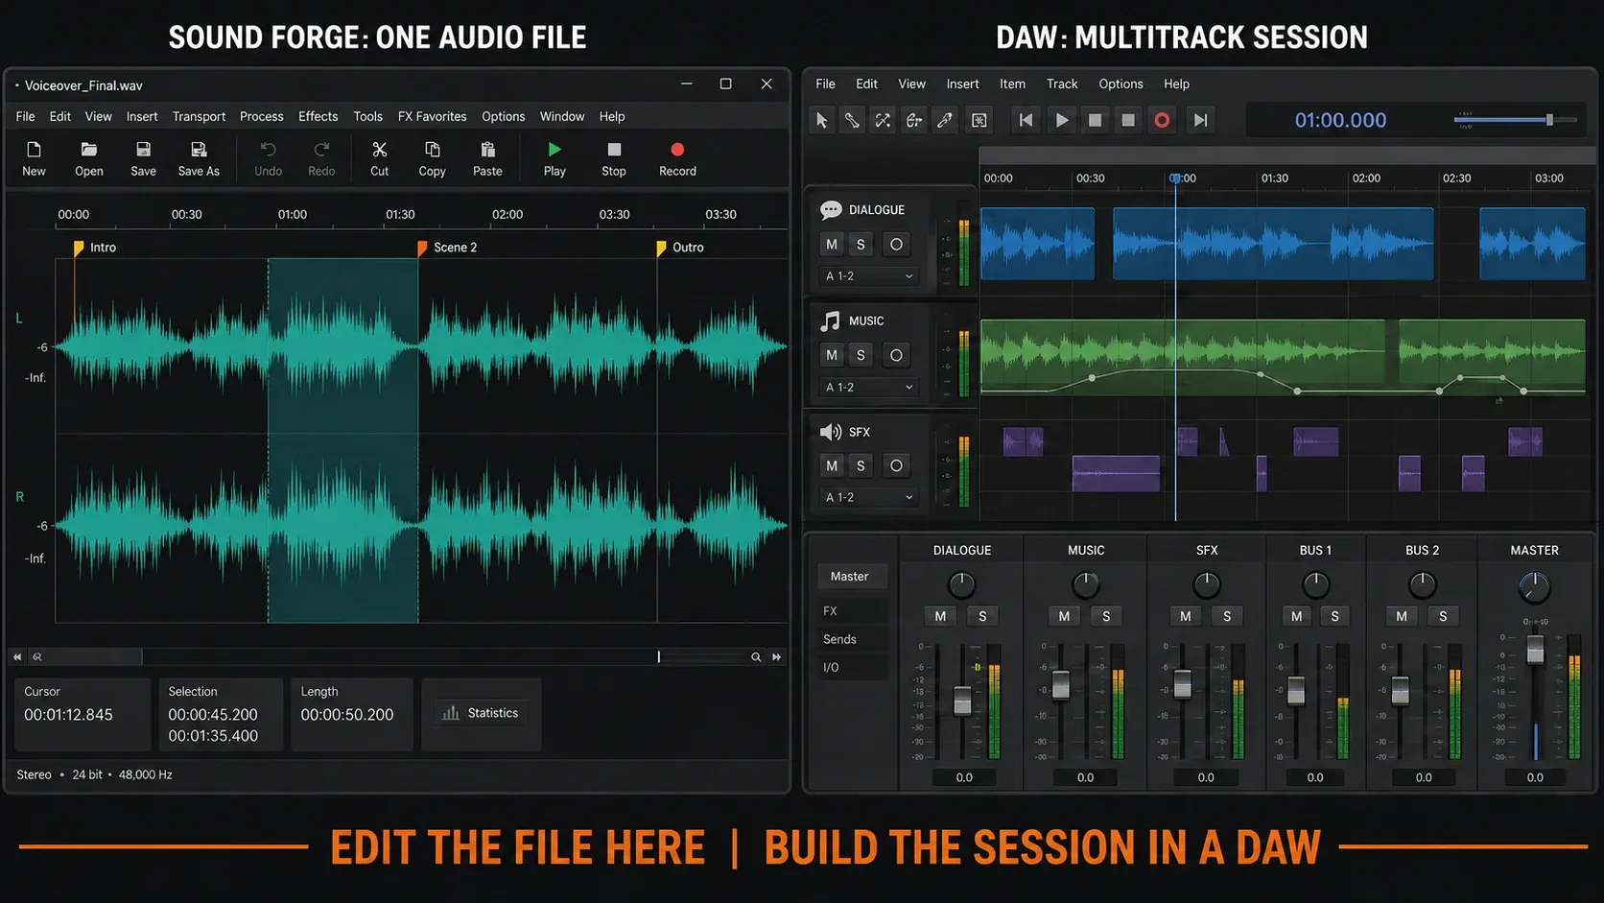Mute the SFX mixer channel
The height and width of the screenshot is (903, 1604).
click(1186, 616)
